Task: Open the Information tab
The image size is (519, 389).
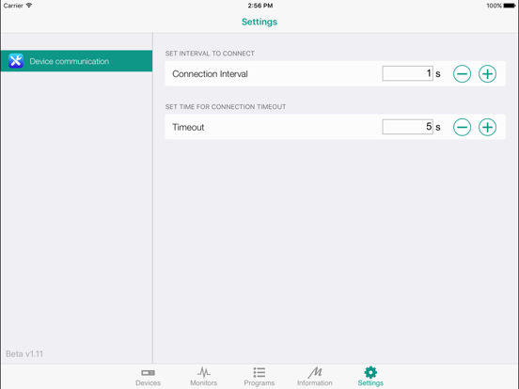Action: [315, 377]
